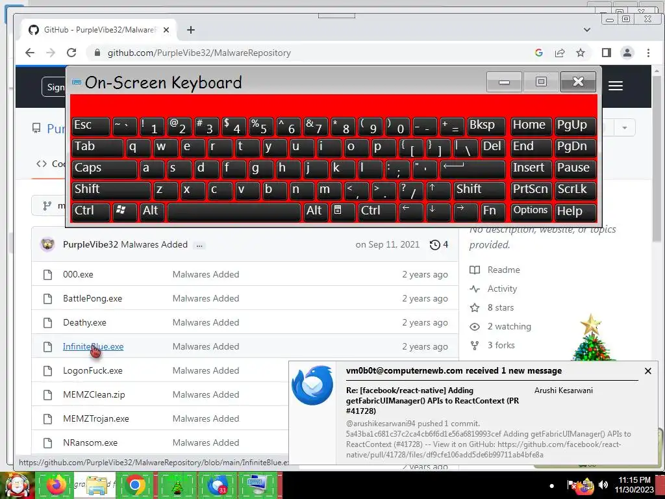View the 3 forks link
The height and width of the screenshot is (499, 665).
(501, 345)
